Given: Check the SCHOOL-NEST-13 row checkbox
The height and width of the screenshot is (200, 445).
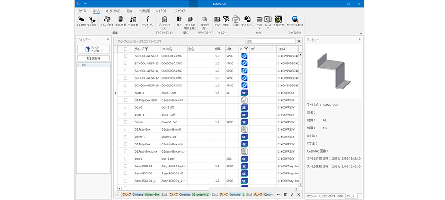Looking at the screenshot, I should coord(126,64).
